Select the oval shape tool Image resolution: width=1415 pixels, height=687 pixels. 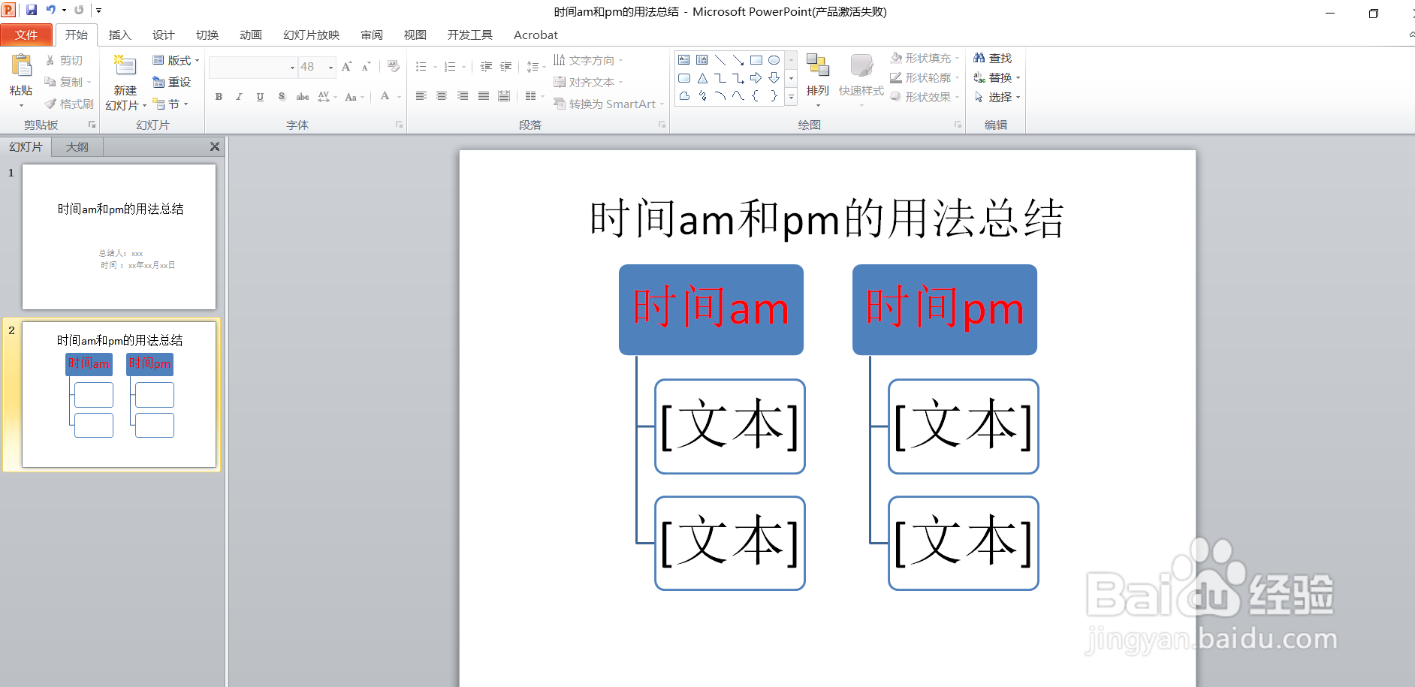click(x=774, y=59)
